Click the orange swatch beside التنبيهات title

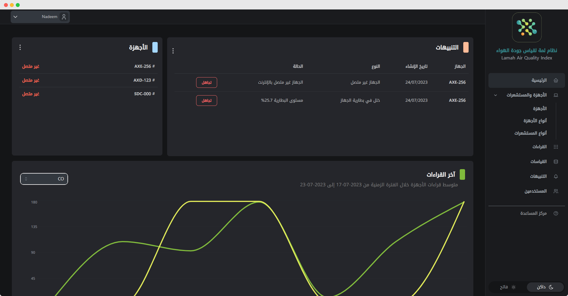coord(466,47)
